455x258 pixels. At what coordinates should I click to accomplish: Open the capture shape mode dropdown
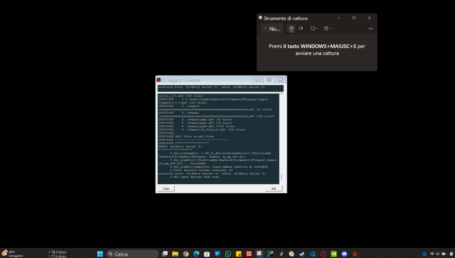314,28
